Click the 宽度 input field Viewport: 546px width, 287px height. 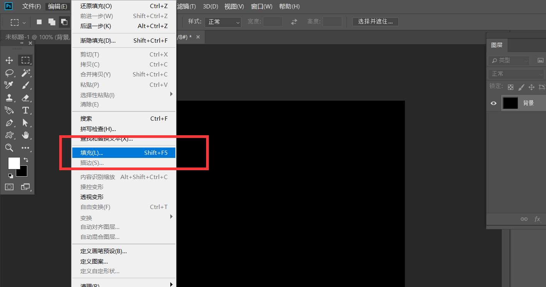point(273,22)
